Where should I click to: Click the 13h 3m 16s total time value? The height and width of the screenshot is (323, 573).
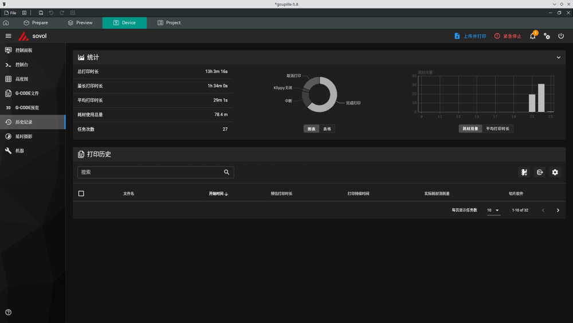217,72
